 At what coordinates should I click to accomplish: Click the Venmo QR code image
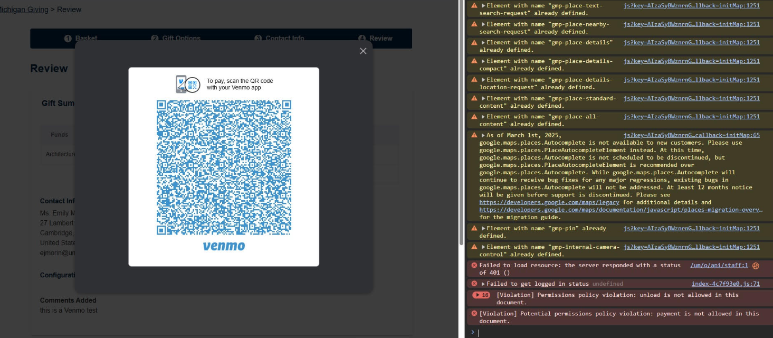(x=224, y=168)
